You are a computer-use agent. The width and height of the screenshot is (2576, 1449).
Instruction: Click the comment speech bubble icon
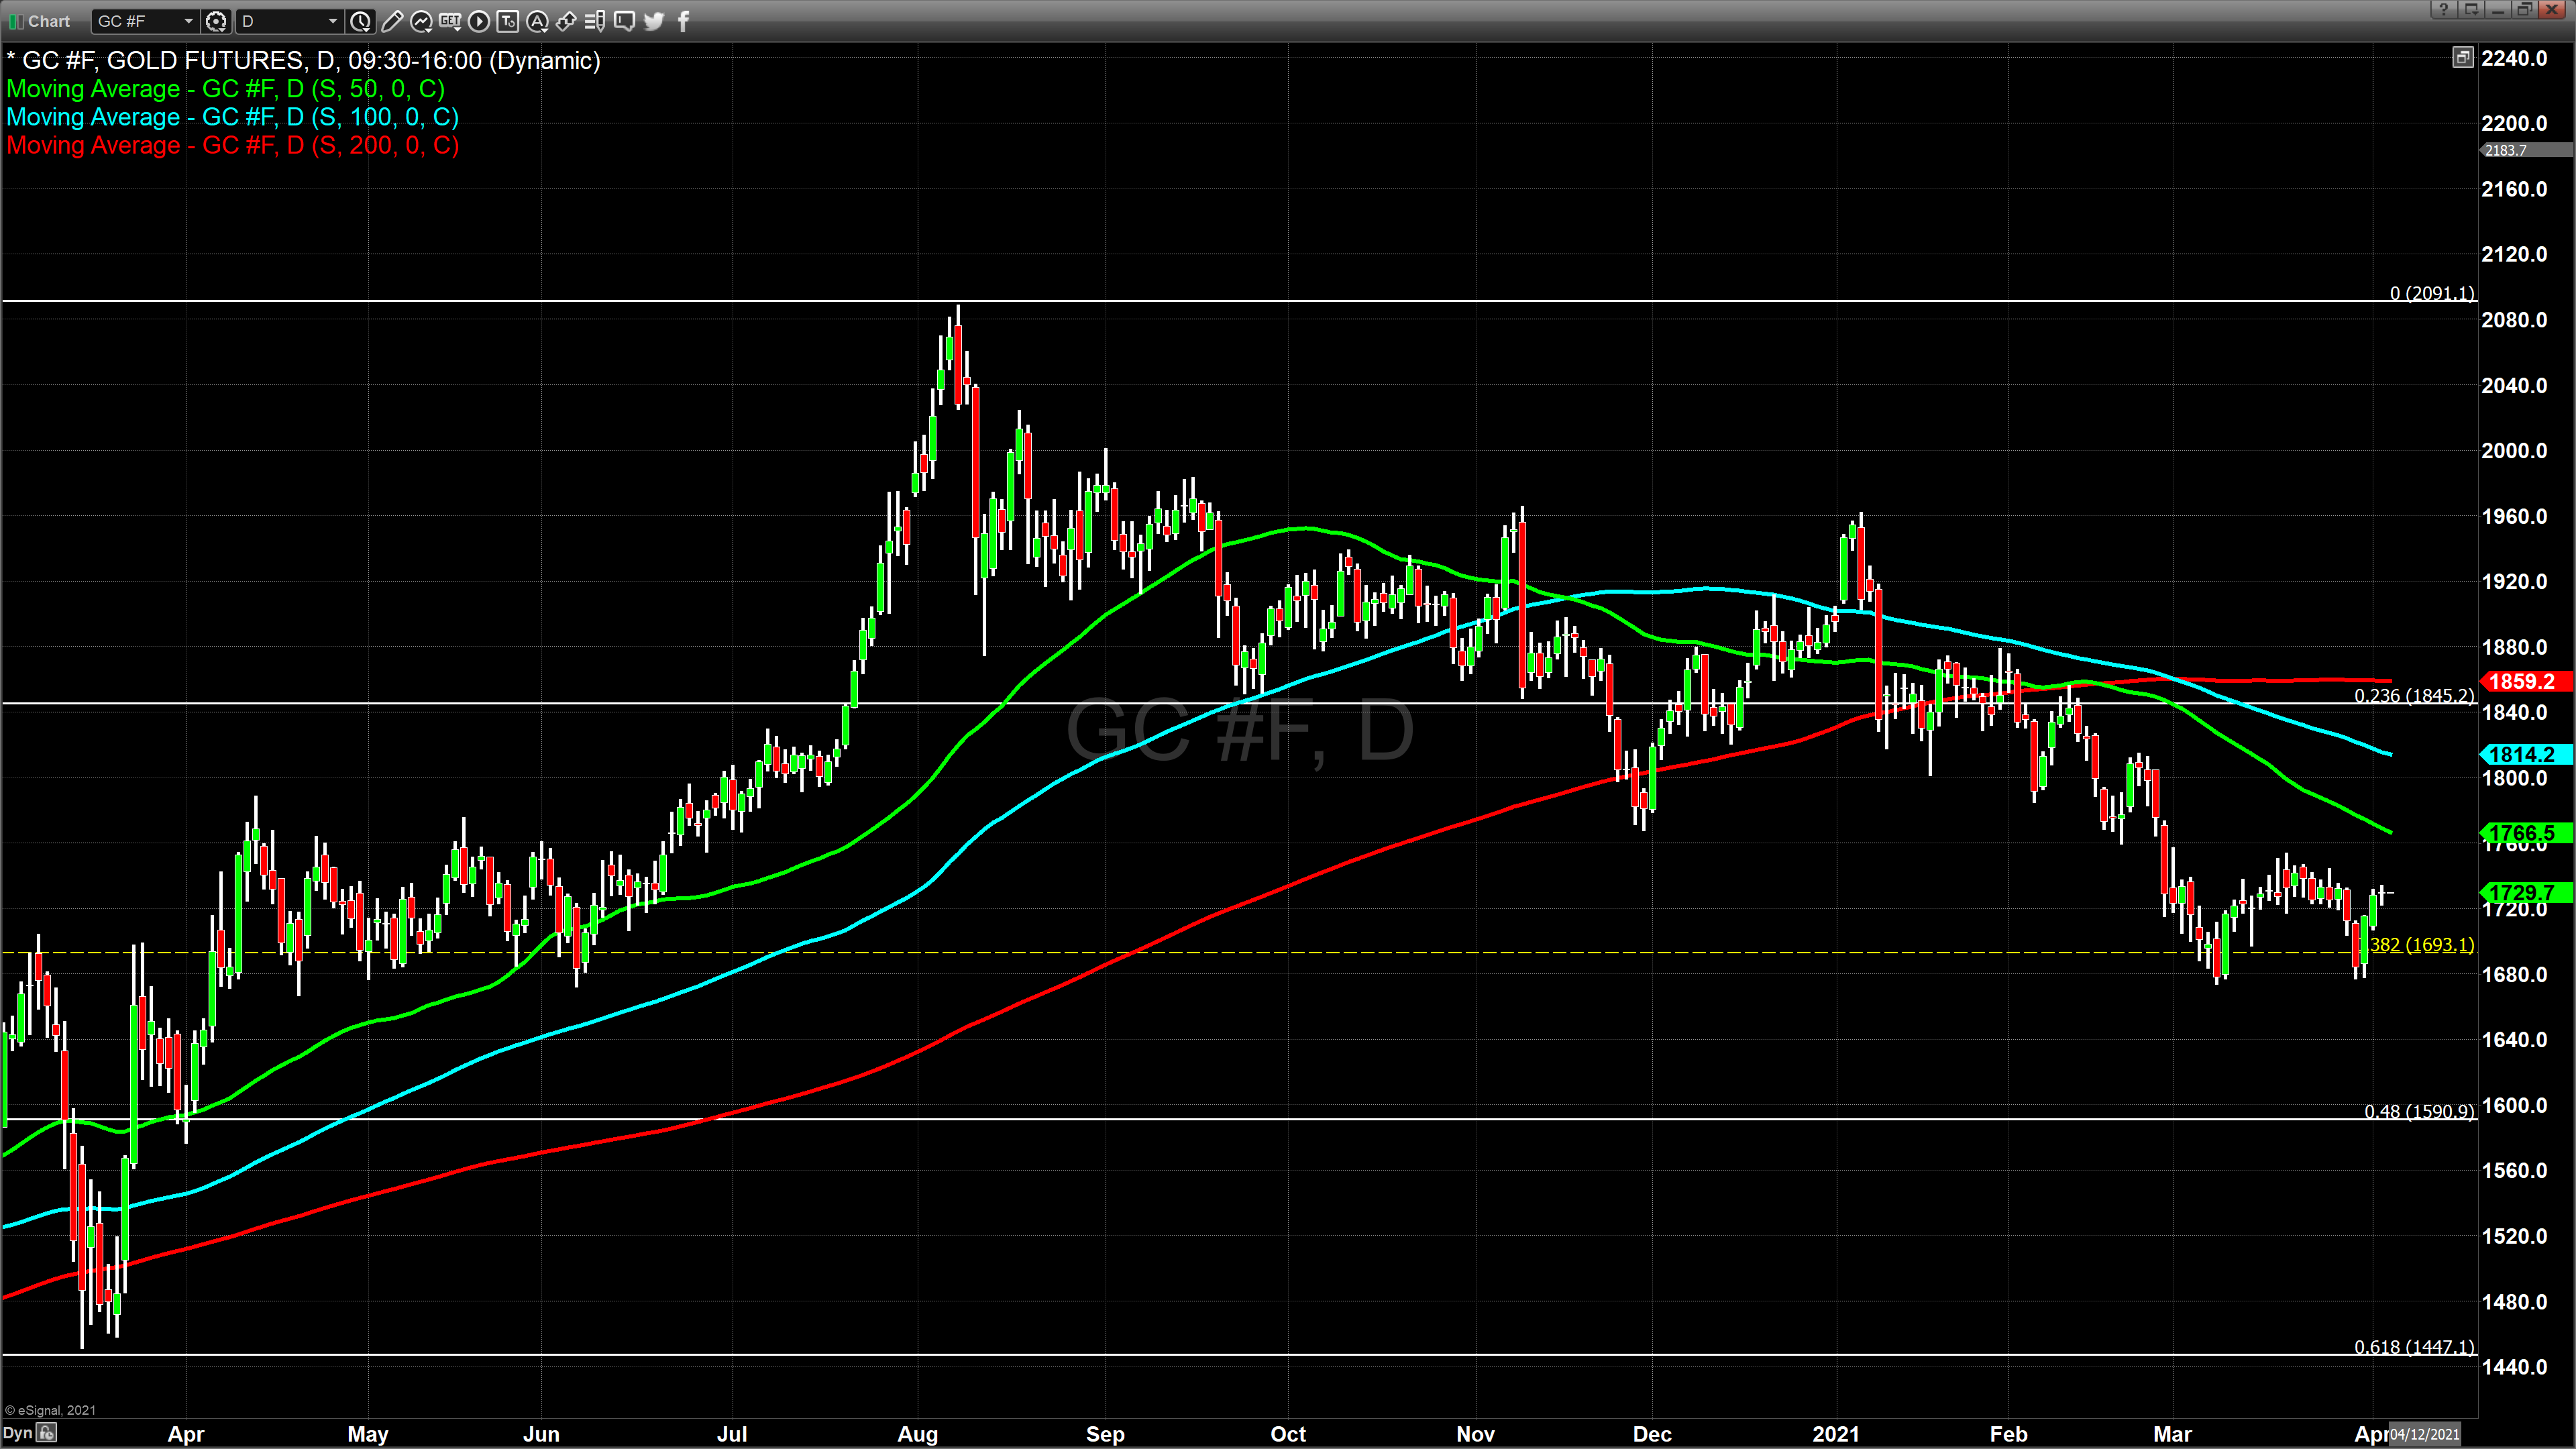pyautogui.click(x=624, y=21)
